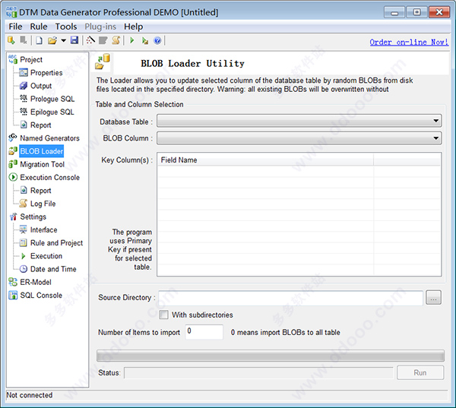Follow the Order on-line Now link

click(409, 42)
